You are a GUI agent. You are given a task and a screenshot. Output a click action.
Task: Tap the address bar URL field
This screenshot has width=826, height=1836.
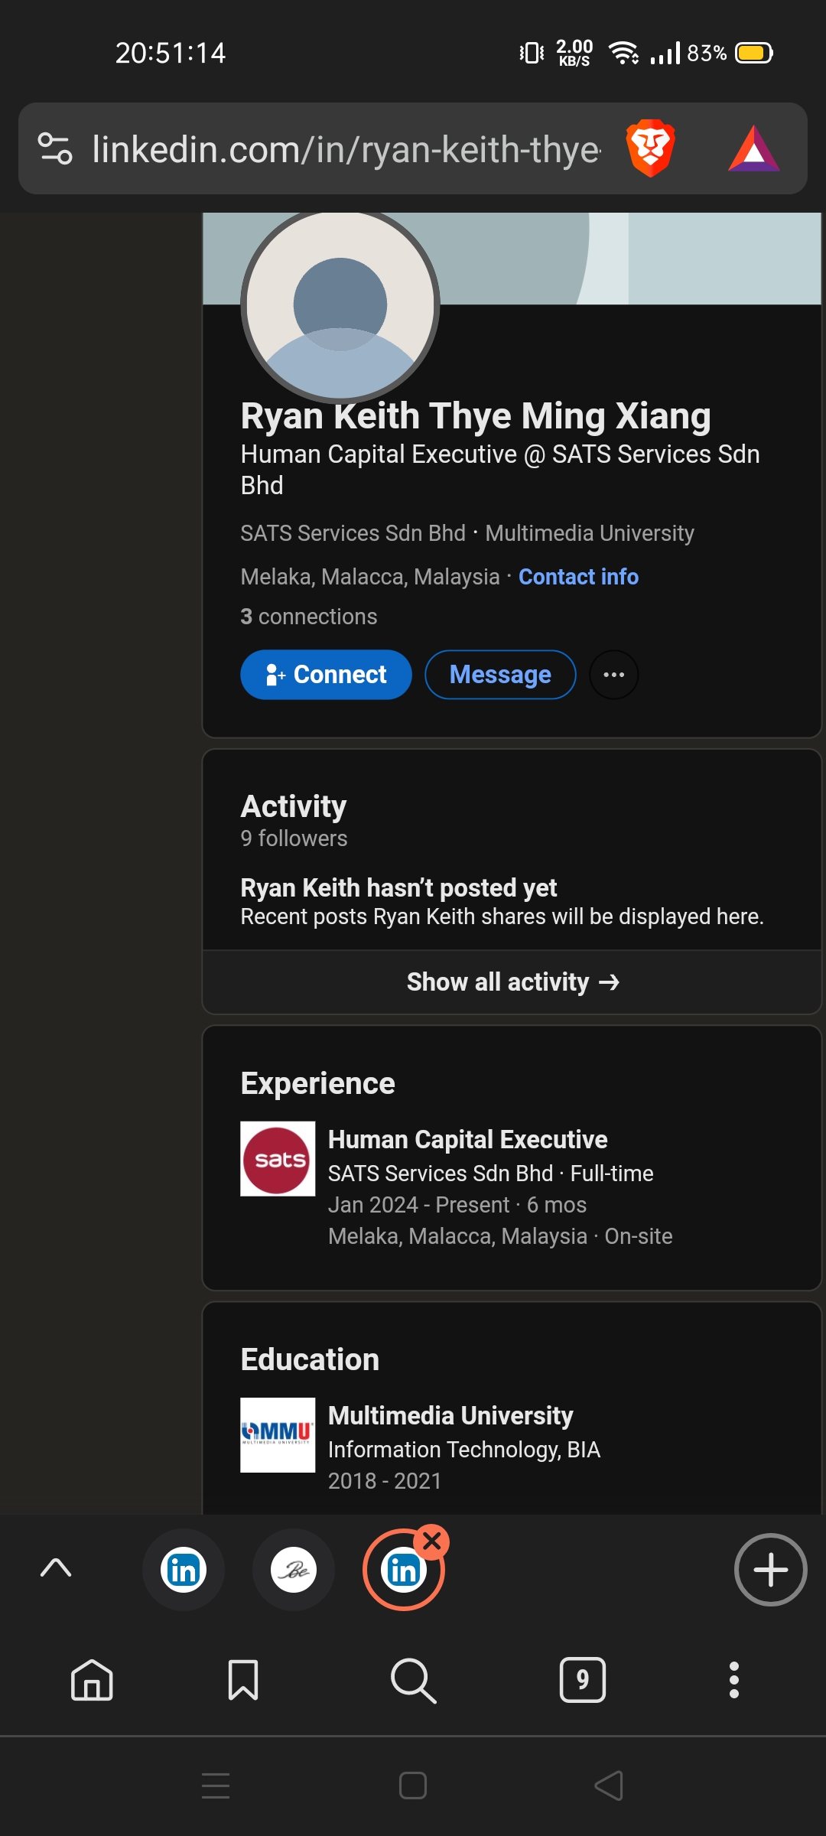346,148
